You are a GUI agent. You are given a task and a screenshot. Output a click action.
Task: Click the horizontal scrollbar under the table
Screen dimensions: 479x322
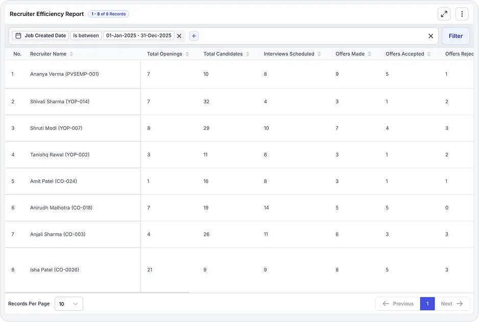point(97,293)
